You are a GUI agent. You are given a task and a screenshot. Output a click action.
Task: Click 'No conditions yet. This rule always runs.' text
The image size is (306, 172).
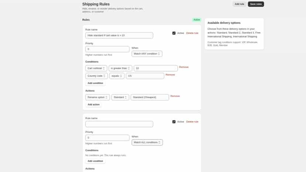106,155
